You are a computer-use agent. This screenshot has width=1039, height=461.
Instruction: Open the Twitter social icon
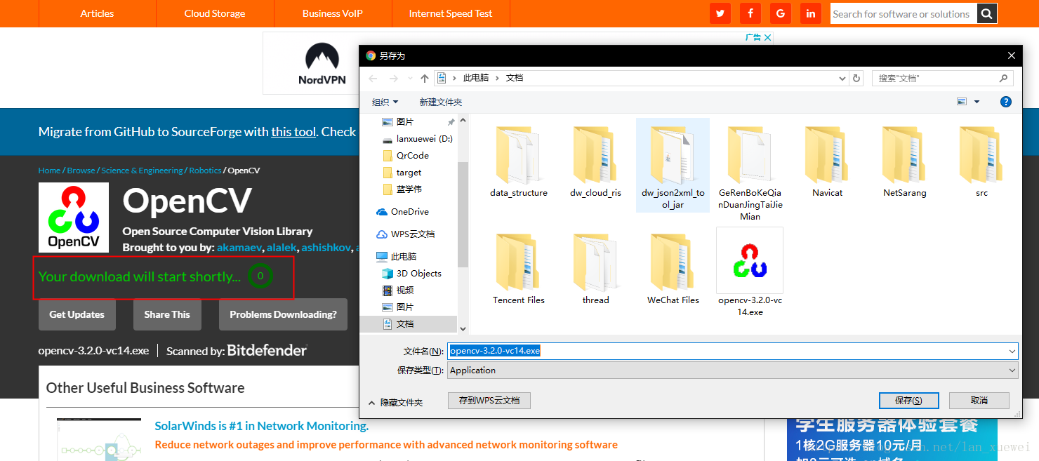(720, 13)
